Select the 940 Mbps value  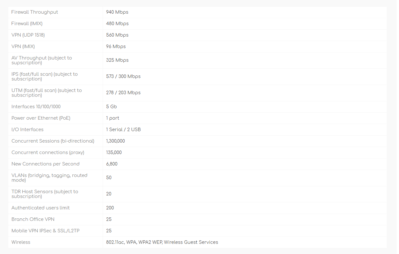(117, 12)
